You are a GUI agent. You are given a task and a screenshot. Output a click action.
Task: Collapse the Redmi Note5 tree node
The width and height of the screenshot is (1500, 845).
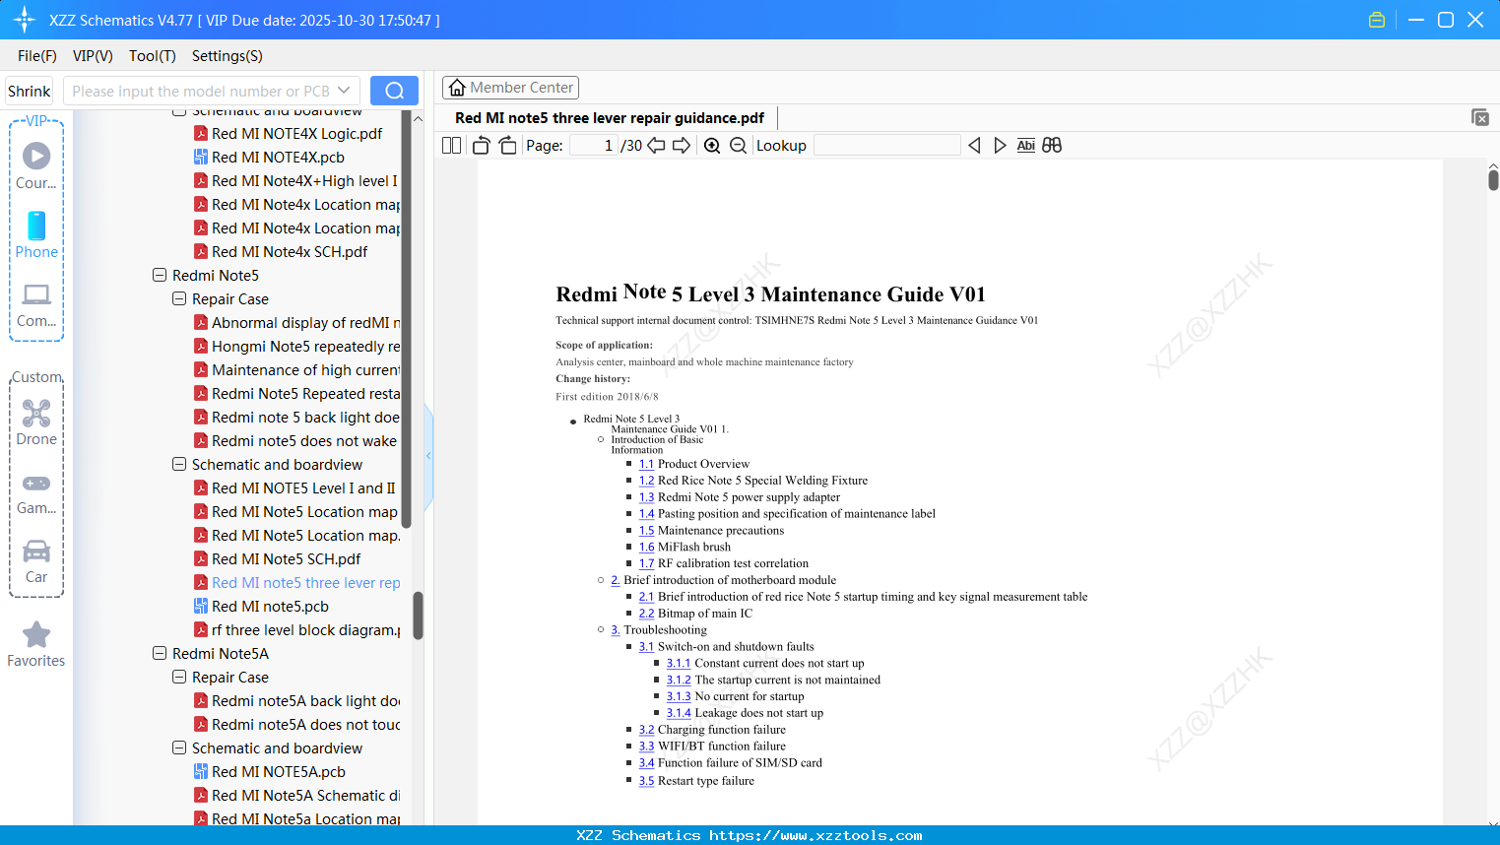point(160,276)
